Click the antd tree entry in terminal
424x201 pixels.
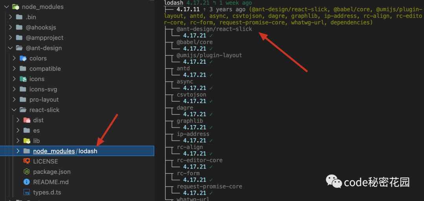tap(183, 68)
